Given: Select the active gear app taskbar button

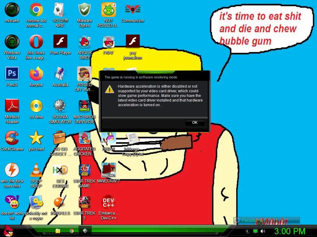Looking at the screenshot, I should [85, 231].
